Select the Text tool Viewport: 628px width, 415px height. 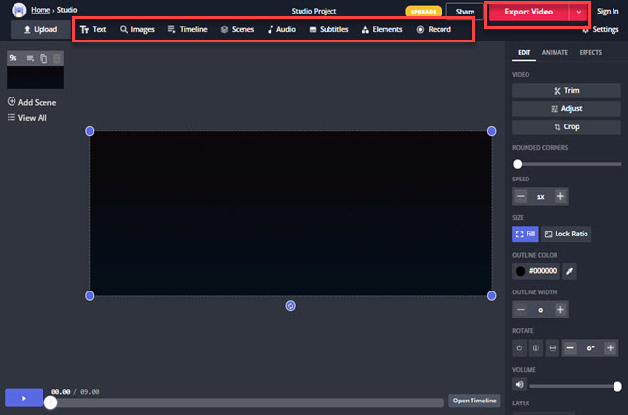click(93, 29)
